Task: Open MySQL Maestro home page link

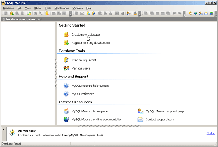Action: coord(90,111)
